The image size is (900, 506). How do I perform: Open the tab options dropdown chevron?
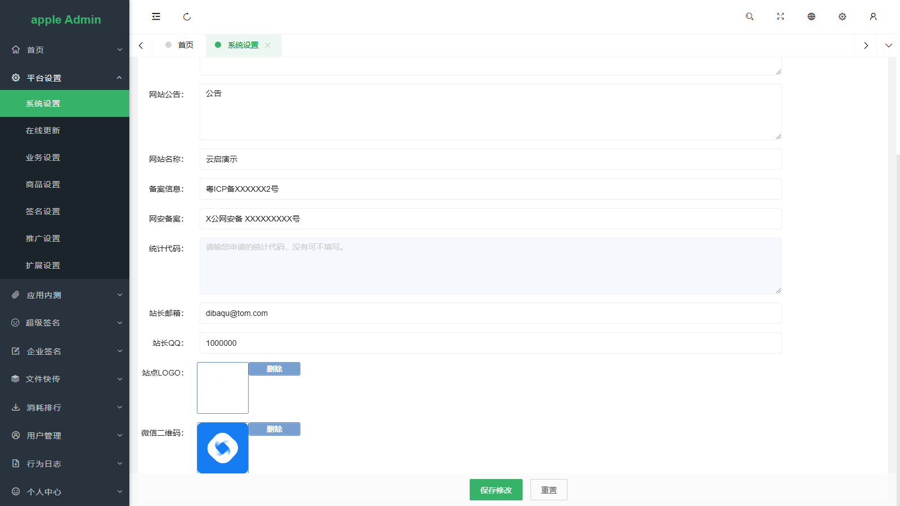[888, 46]
